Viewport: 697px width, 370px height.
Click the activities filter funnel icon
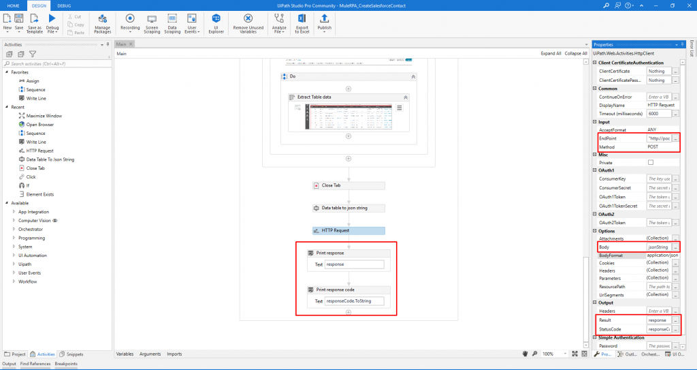point(33,54)
